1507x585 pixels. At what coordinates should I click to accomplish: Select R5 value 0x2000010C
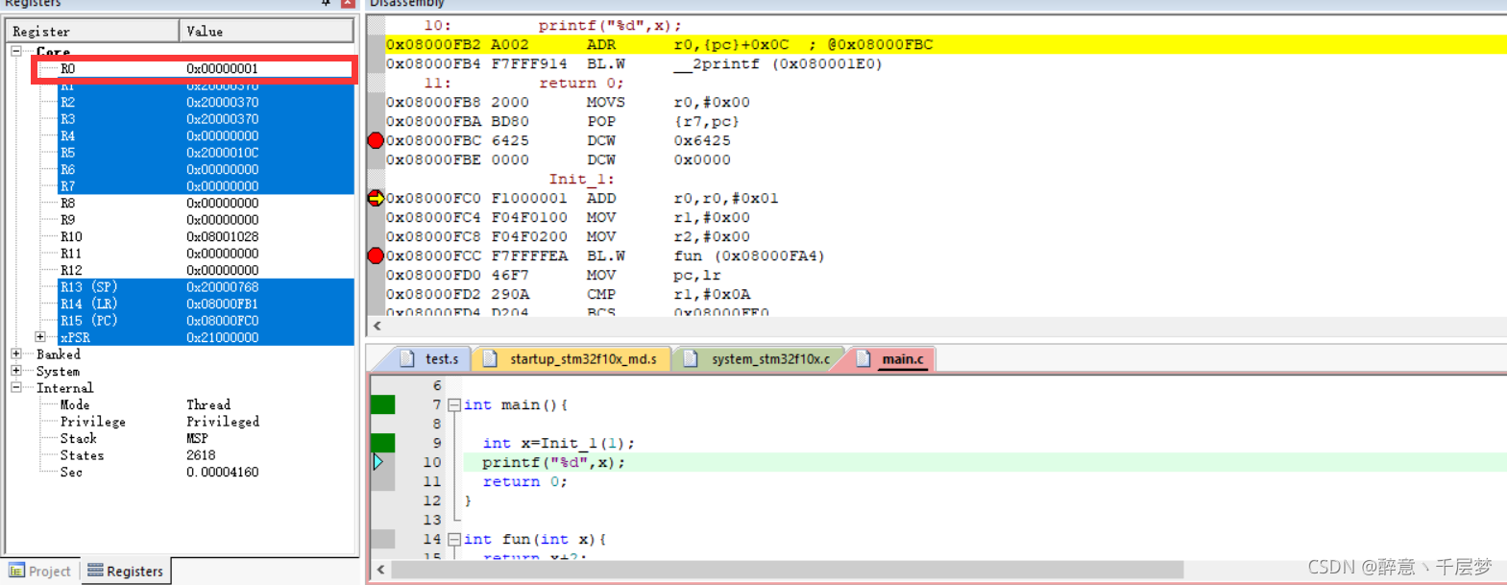pyautogui.click(x=222, y=153)
